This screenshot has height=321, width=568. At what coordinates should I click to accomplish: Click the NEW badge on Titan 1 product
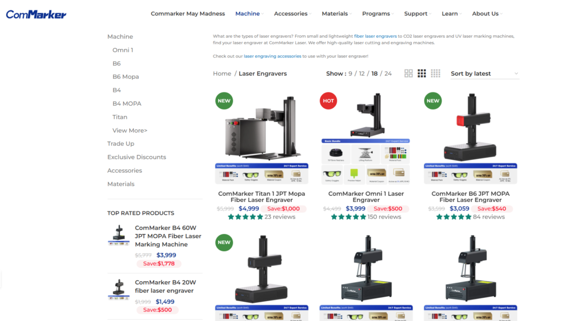(224, 101)
